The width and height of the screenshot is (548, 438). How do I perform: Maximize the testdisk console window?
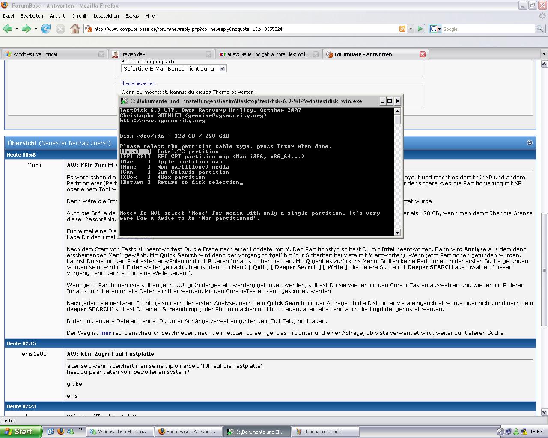(390, 101)
